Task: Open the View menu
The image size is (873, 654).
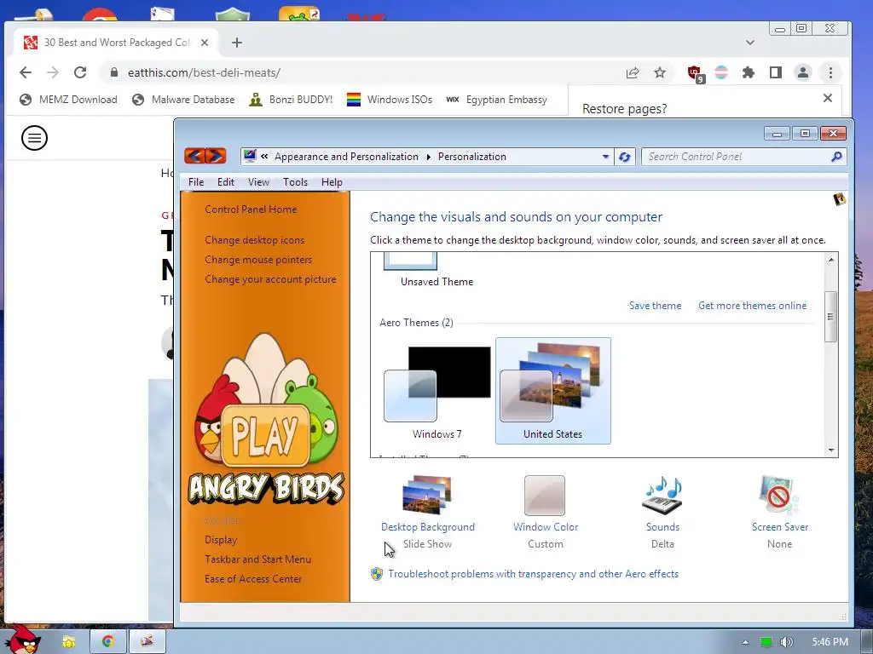Action: point(258,182)
